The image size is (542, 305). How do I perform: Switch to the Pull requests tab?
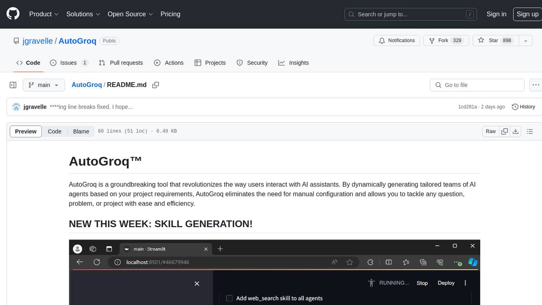click(121, 63)
